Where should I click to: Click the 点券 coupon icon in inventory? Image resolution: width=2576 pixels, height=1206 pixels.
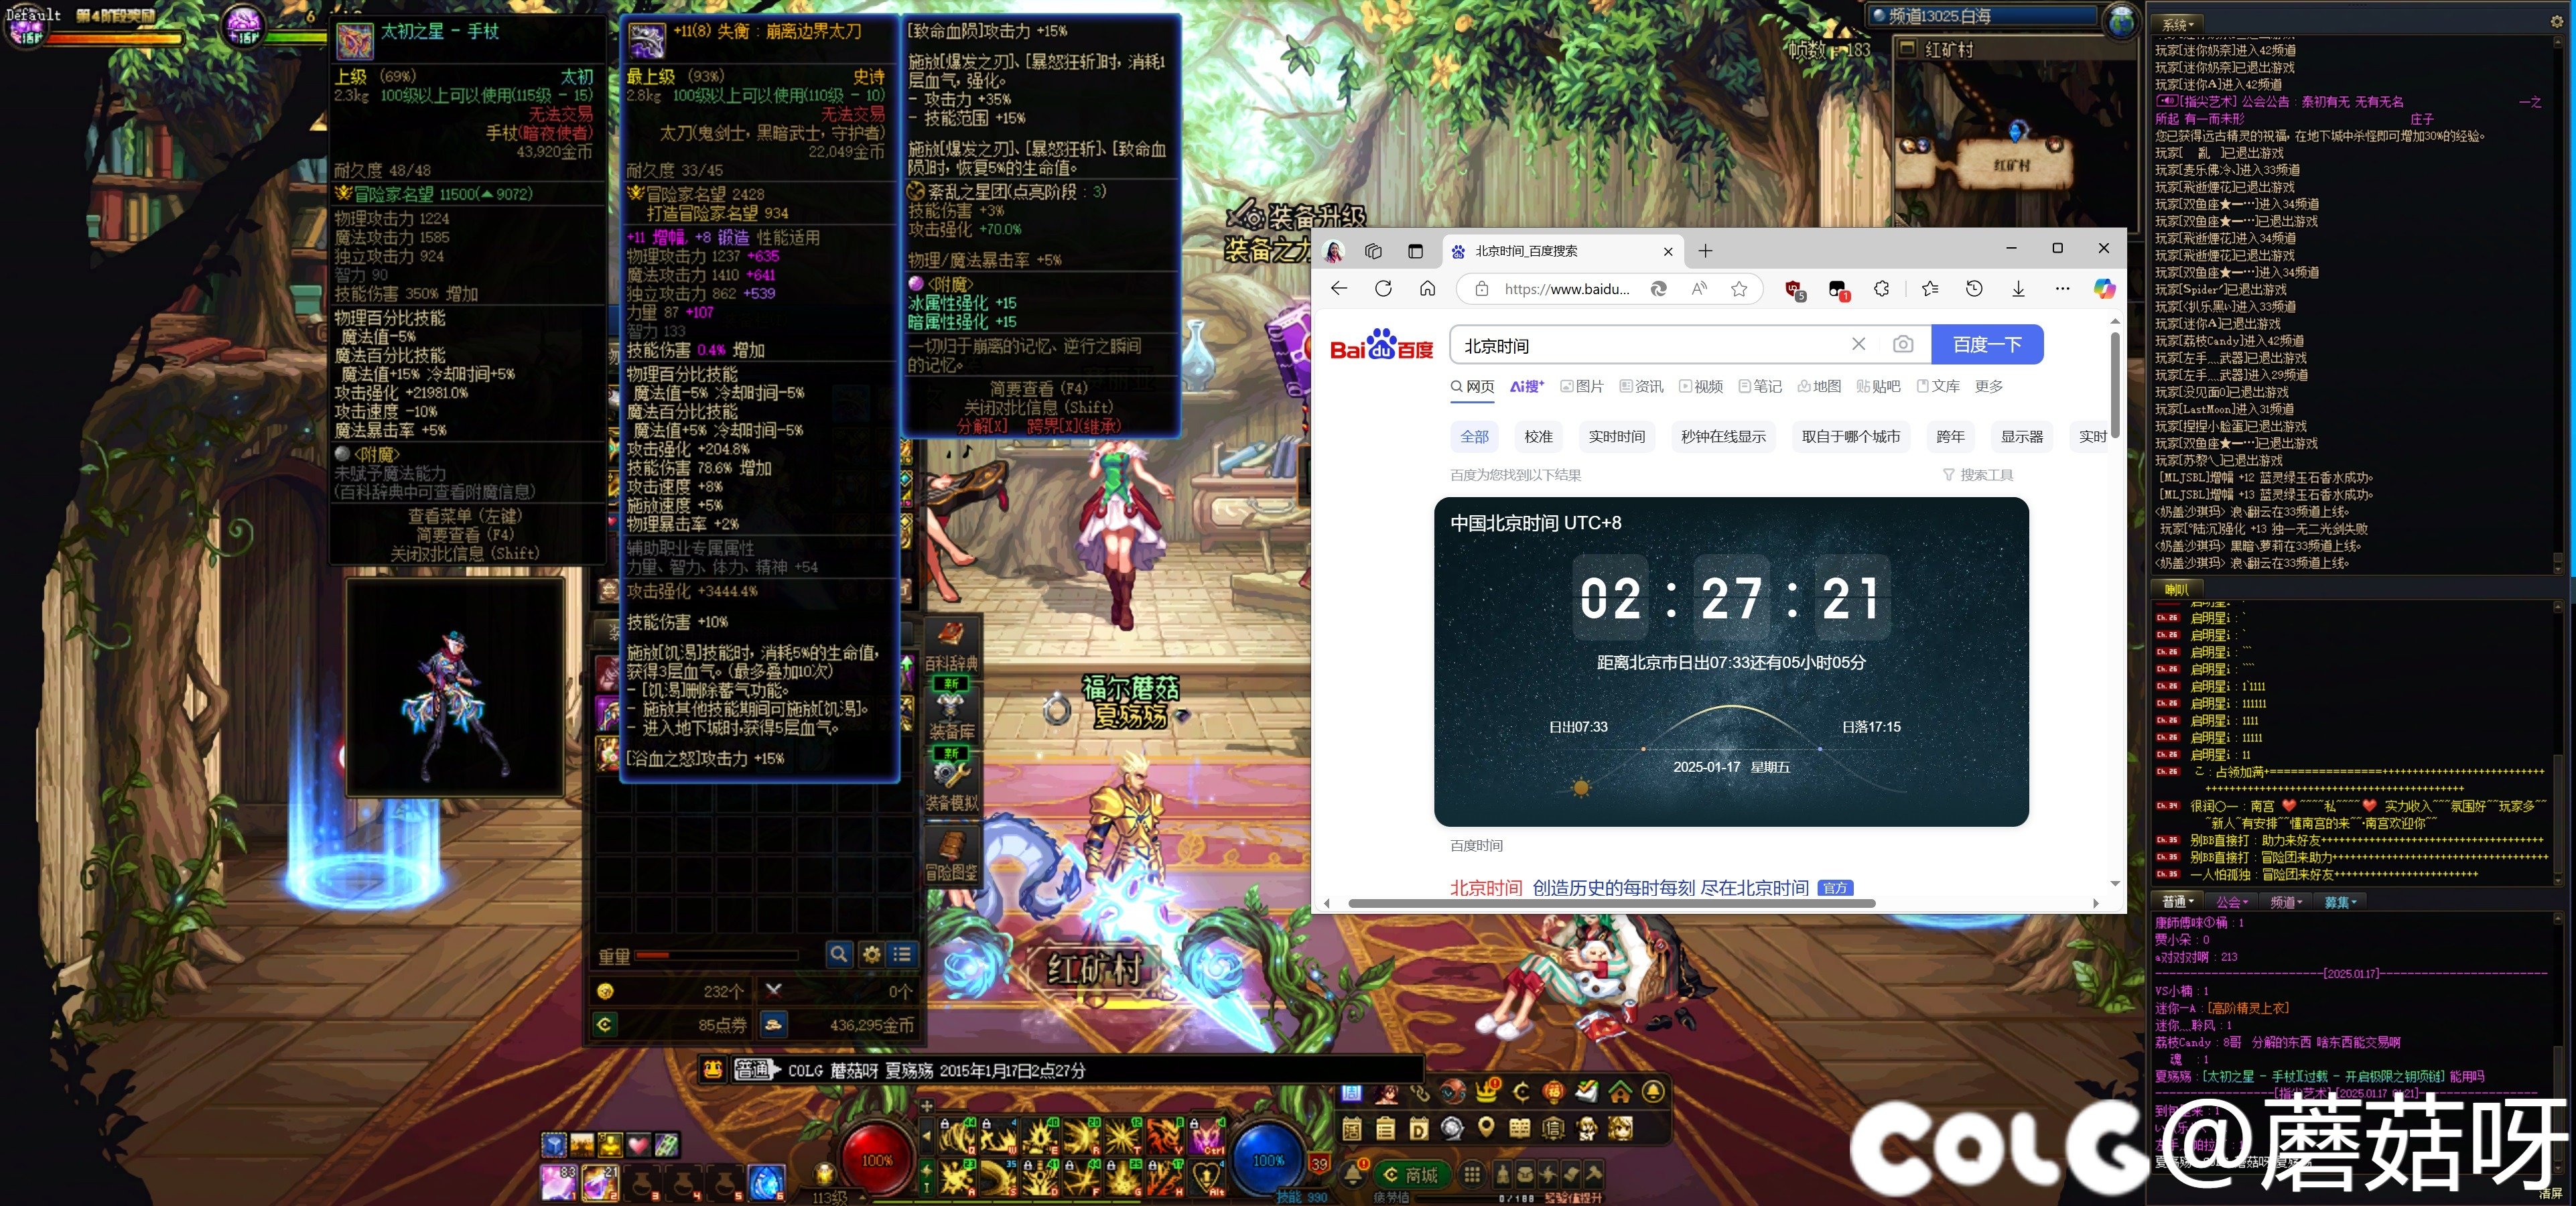[604, 1024]
